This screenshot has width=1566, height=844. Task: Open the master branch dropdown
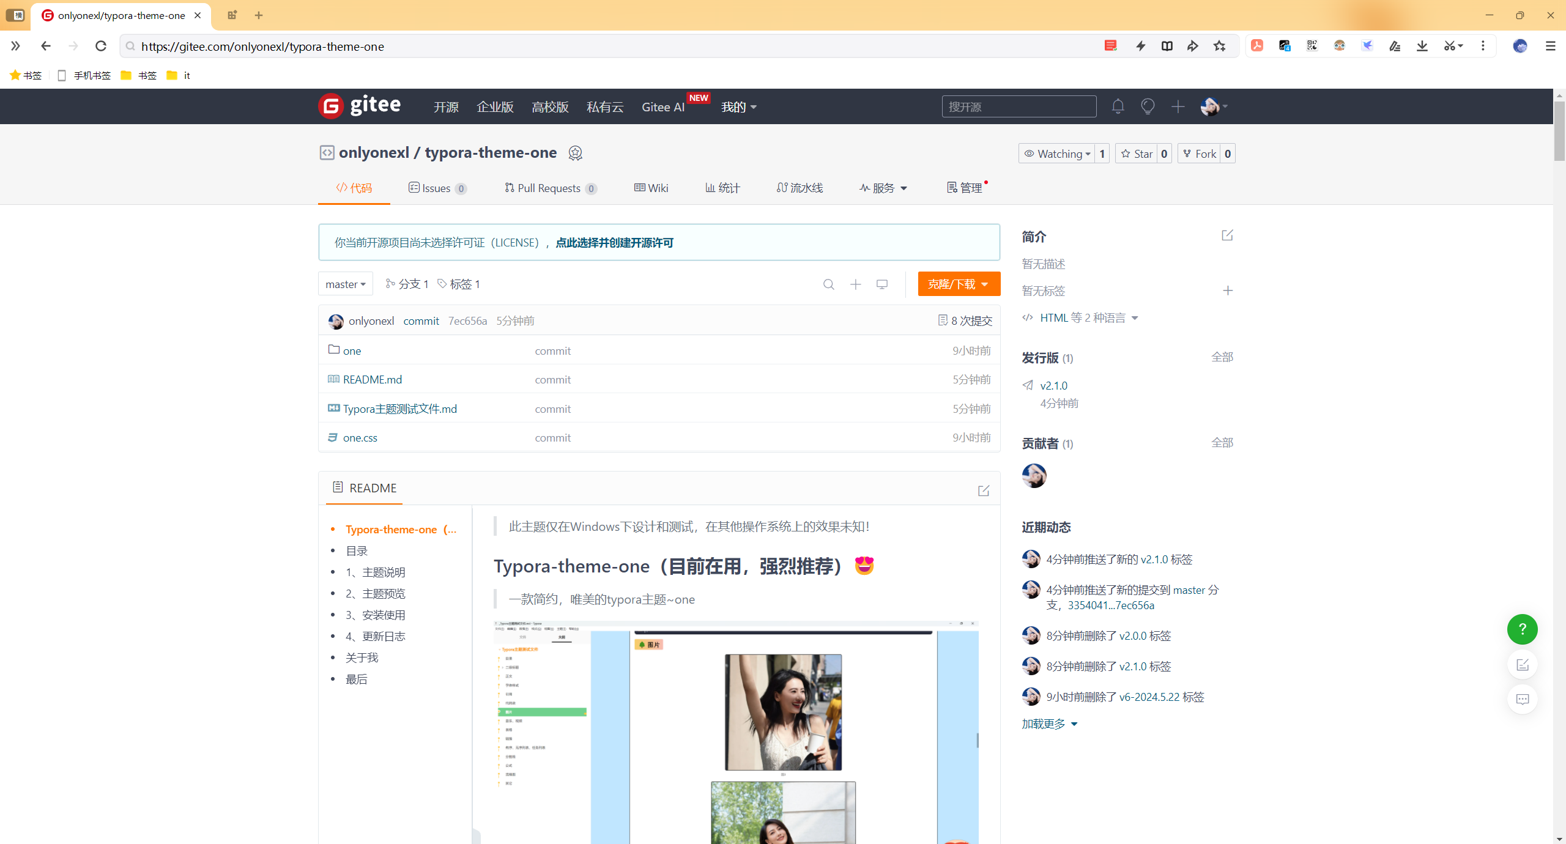(346, 284)
